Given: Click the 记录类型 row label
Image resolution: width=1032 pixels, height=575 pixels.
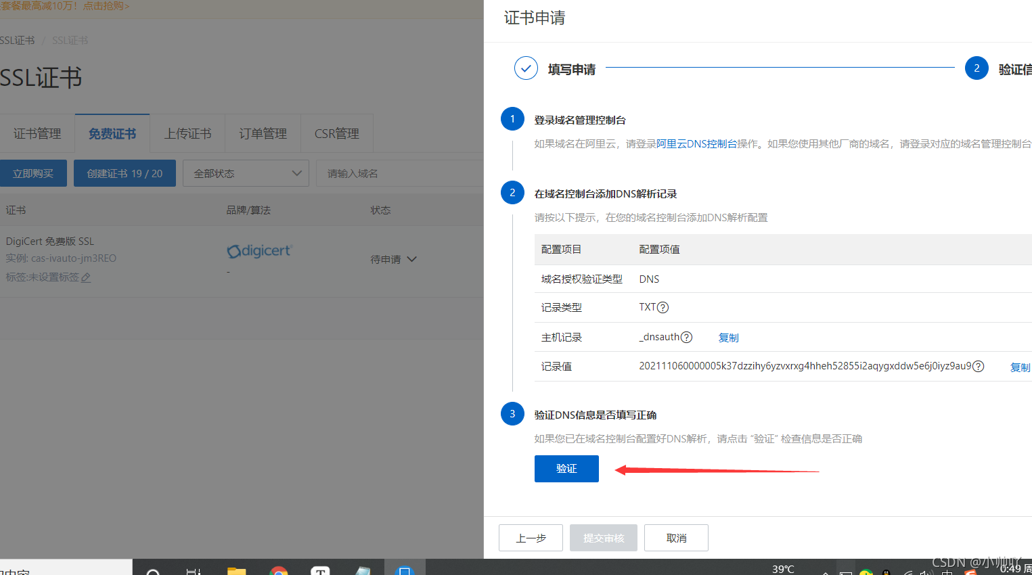Looking at the screenshot, I should click(x=561, y=307).
